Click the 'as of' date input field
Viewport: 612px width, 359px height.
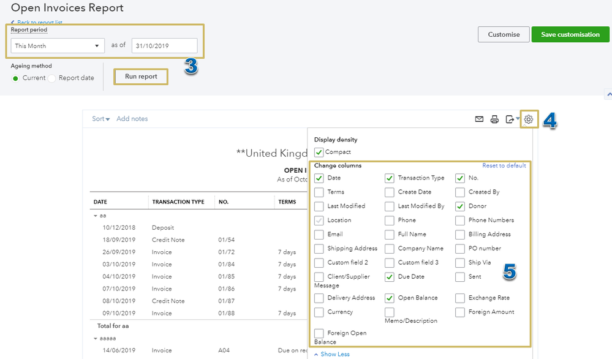click(164, 46)
